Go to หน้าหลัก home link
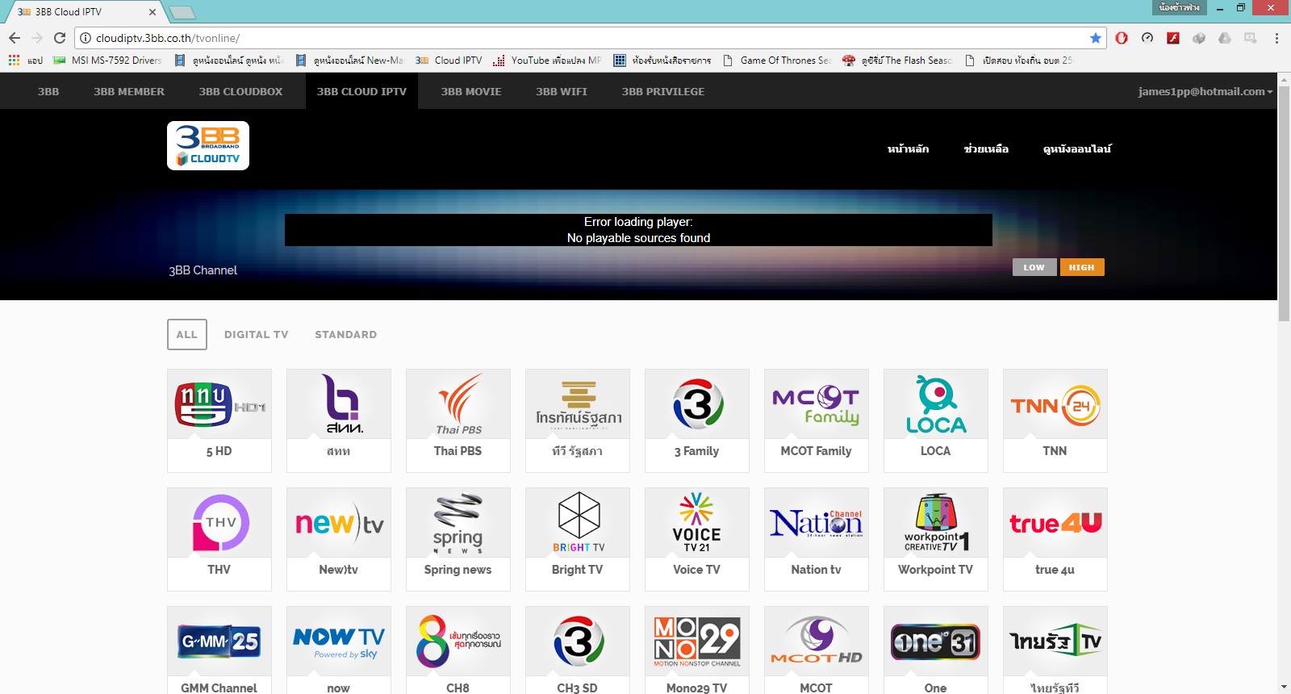This screenshot has height=694, width=1291. pos(909,148)
